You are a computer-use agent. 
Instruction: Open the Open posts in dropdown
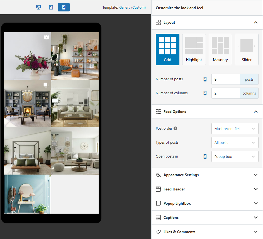pos(235,156)
